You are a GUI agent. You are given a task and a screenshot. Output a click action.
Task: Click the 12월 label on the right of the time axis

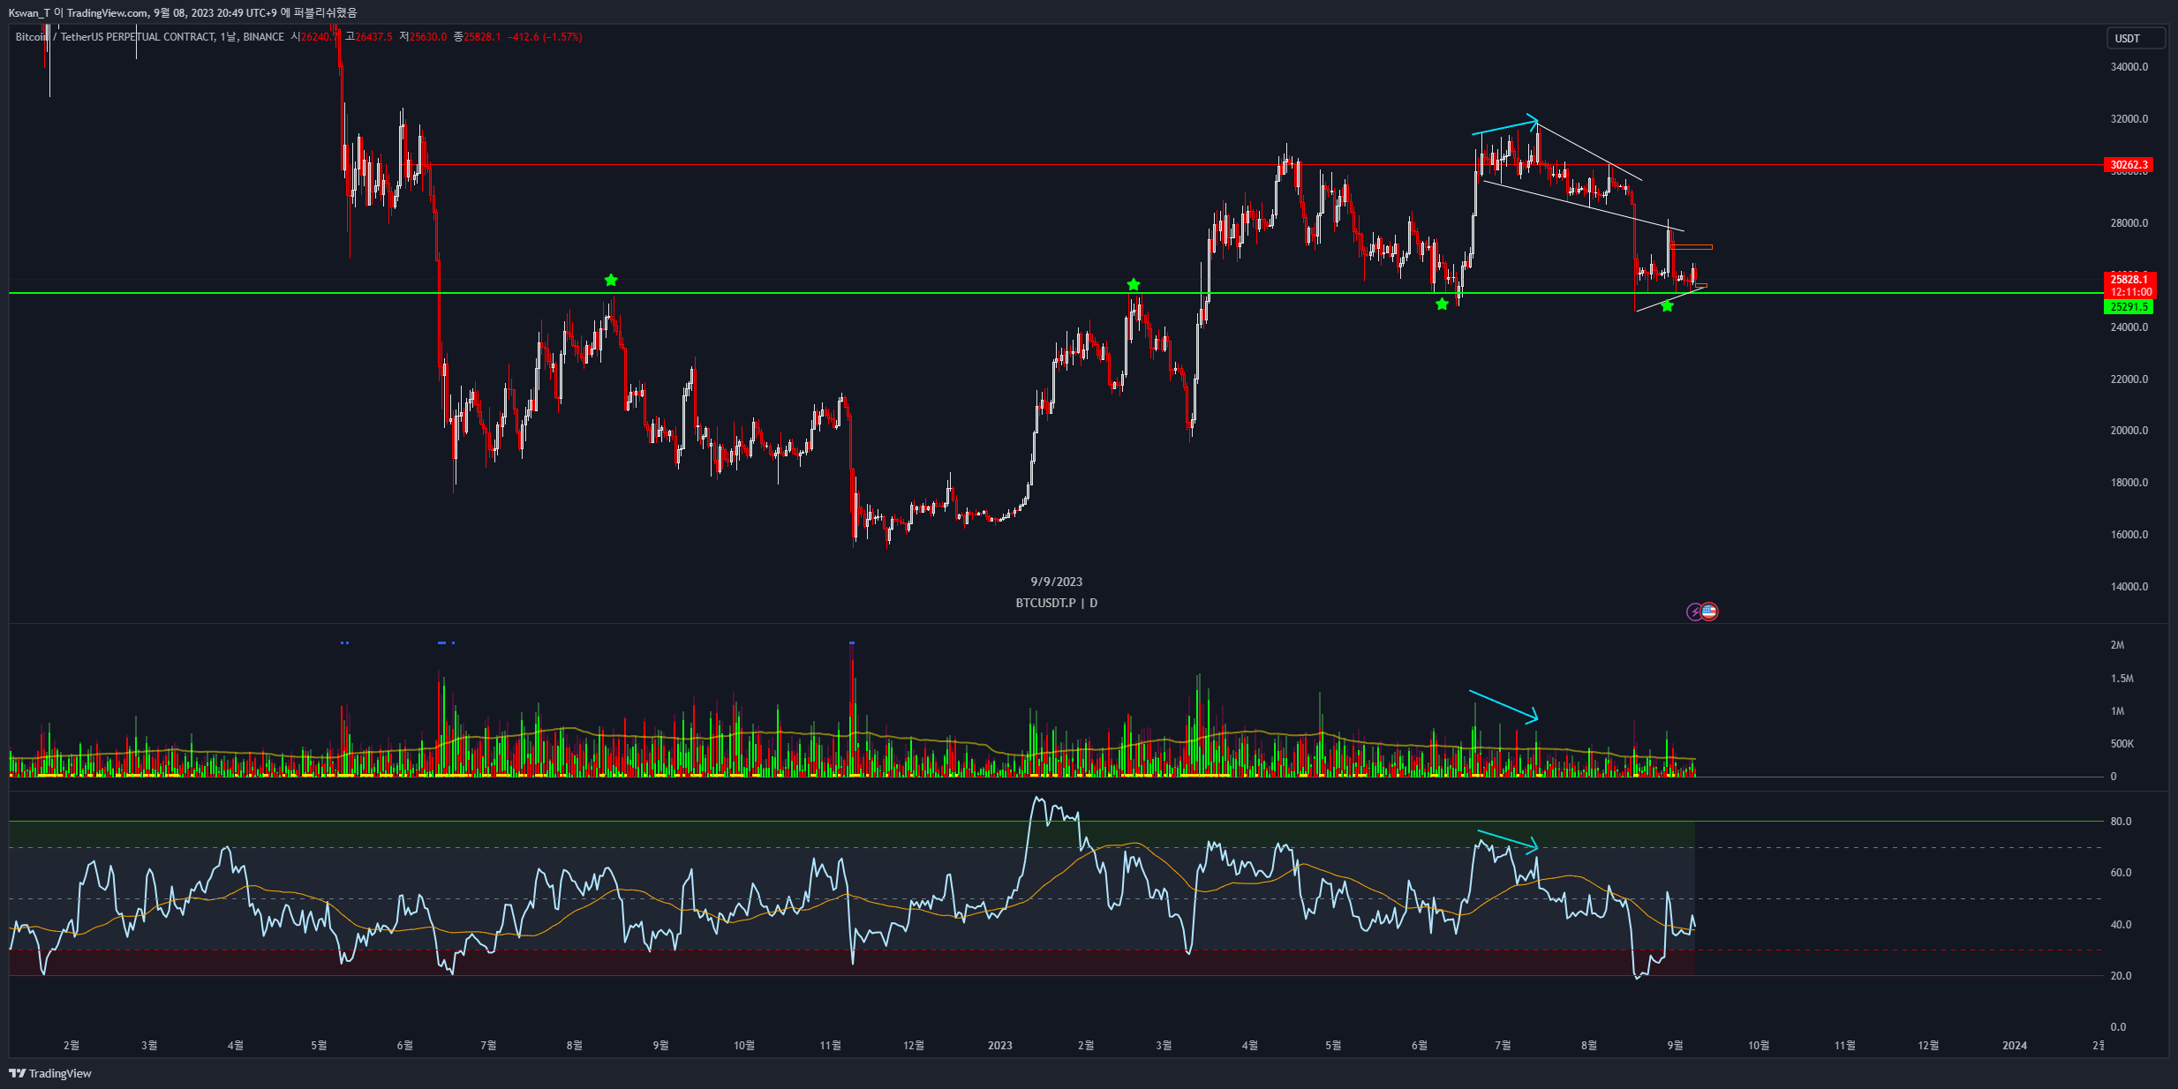click(x=1928, y=1046)
